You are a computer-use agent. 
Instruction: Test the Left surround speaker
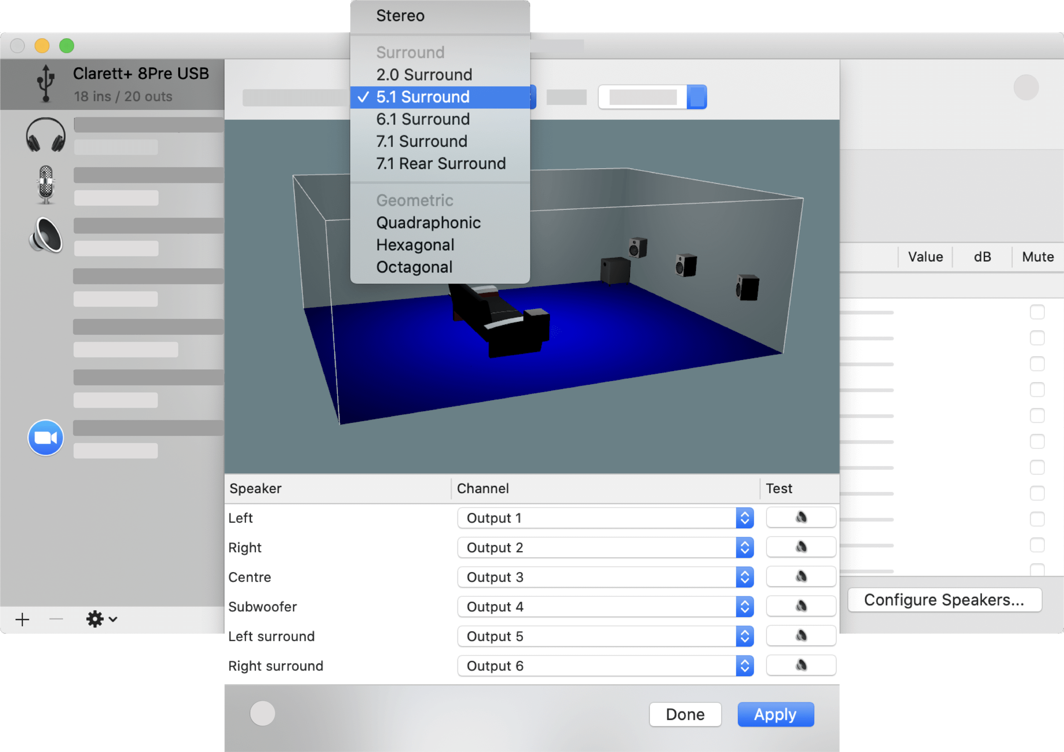point(801,636)
